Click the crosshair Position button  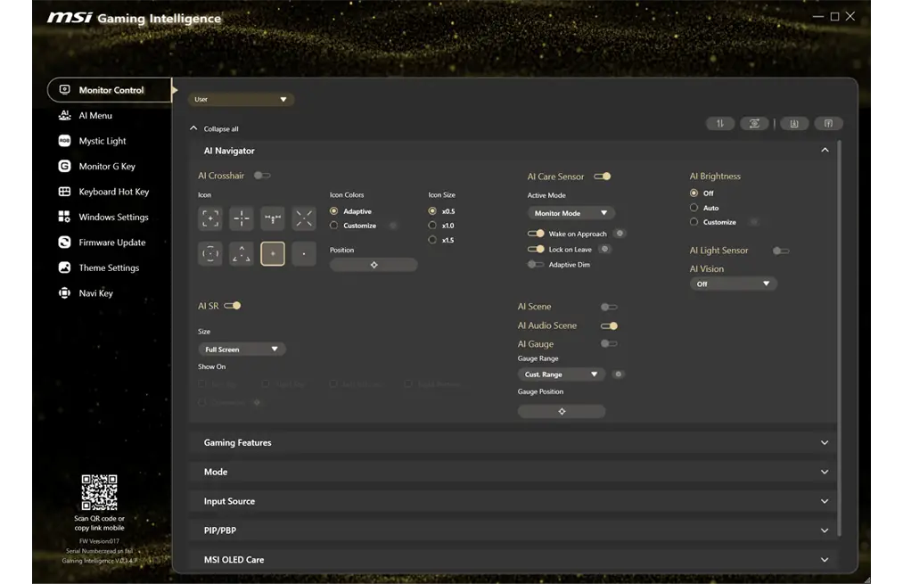pyautogui.click(x=374, y=265)
